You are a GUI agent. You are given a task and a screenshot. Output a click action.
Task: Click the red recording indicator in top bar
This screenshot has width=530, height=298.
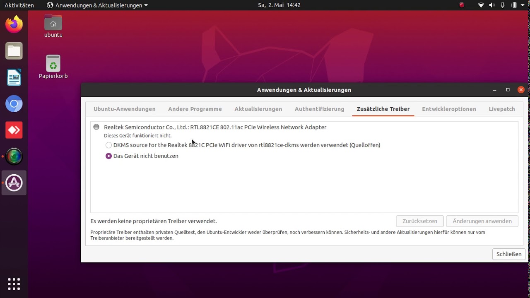(462, 5)
